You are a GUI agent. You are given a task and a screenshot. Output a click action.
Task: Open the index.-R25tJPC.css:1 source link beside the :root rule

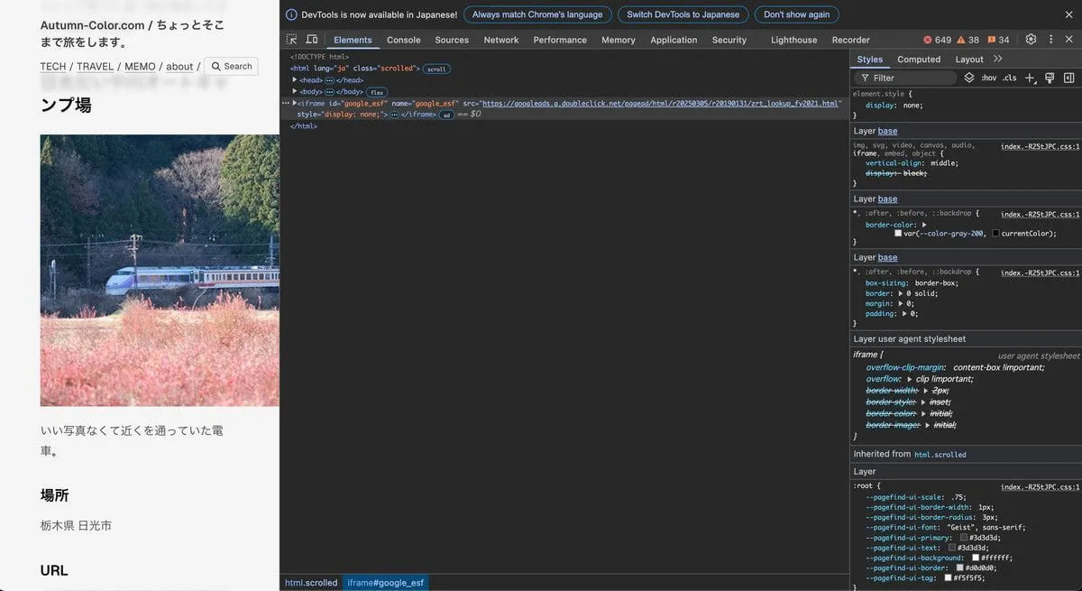pos(1040,487)
